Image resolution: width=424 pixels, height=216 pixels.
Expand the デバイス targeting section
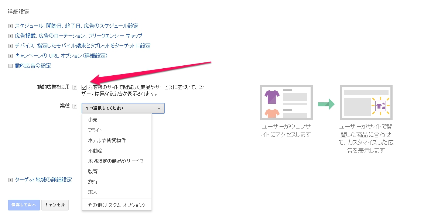(11, 46)
